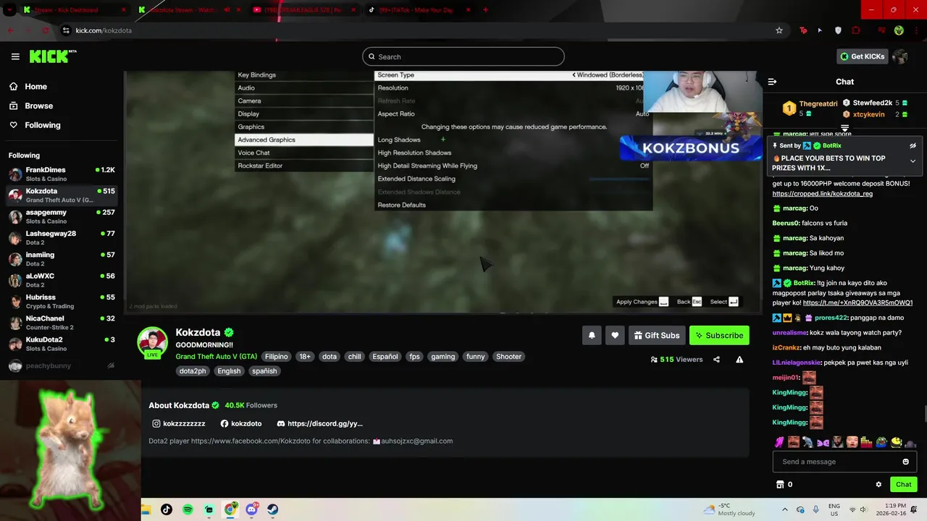The image size is (927, 521).
Task: Click the pink emote in quick emotes
Action: click(779, 442)
